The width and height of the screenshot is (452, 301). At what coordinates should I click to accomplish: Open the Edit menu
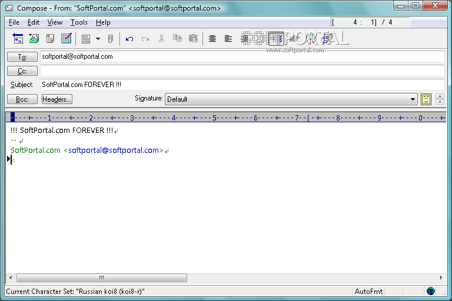[x=34, y=22]
